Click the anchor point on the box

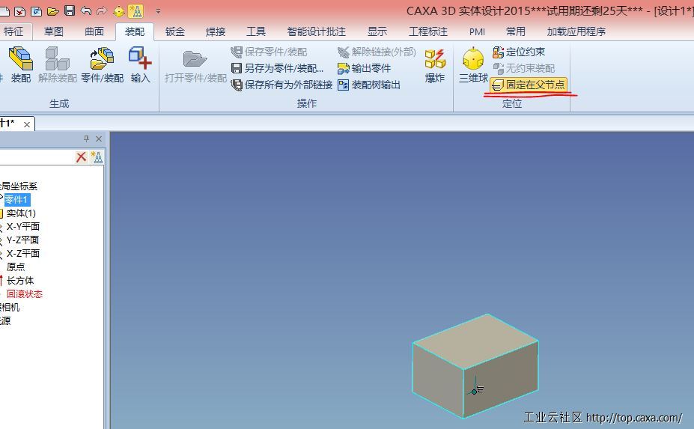(x=474, y=392)
